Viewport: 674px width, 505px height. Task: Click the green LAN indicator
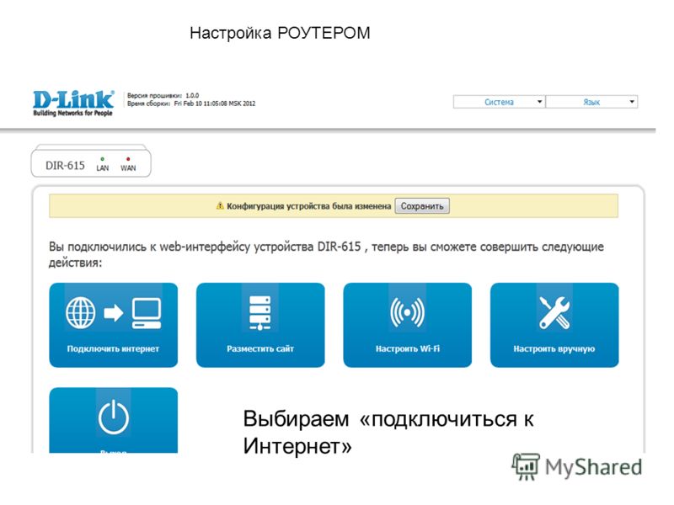102,159
